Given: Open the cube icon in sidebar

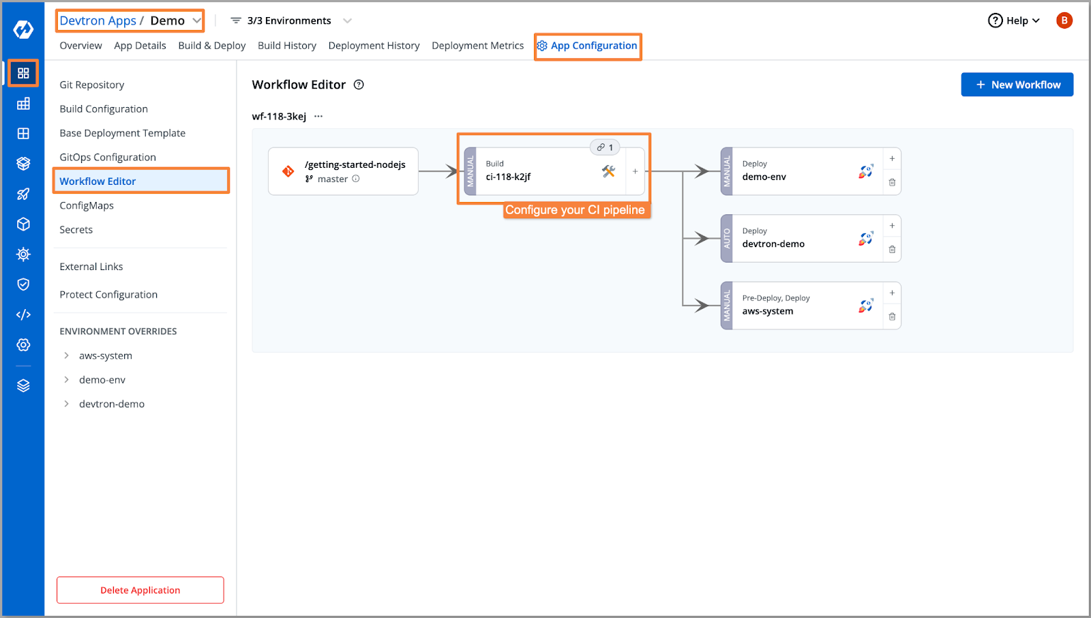Looking at the screenshot, I should (23, 224).
